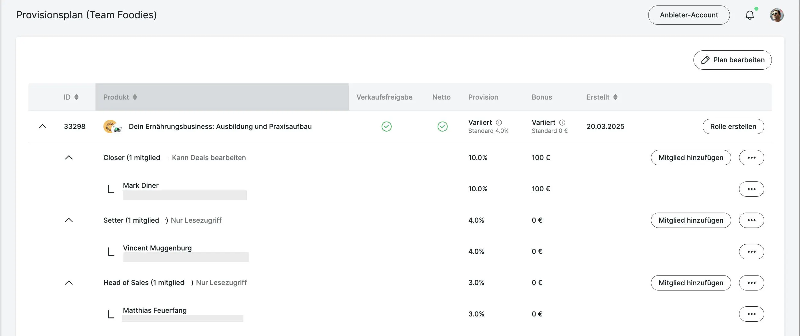Click the Verkaufsfreigabe green checkmark
Screen dimensions: 800x336
click(x=386, y=126)
